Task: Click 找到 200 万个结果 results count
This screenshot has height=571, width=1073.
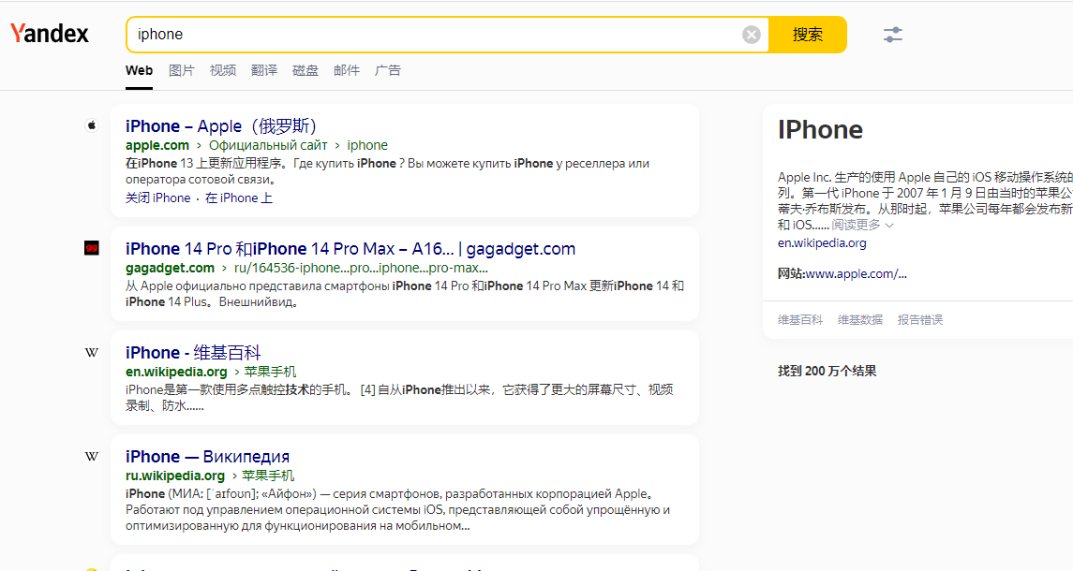Action: [827, 371]
